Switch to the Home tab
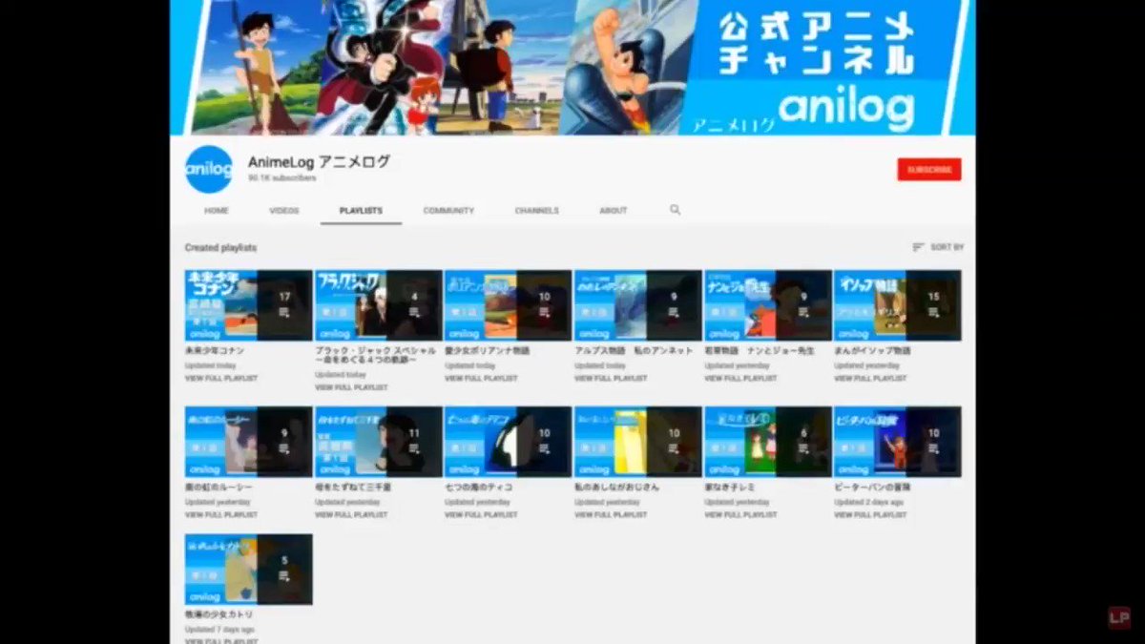1145x644 pixels. (217, 211)
